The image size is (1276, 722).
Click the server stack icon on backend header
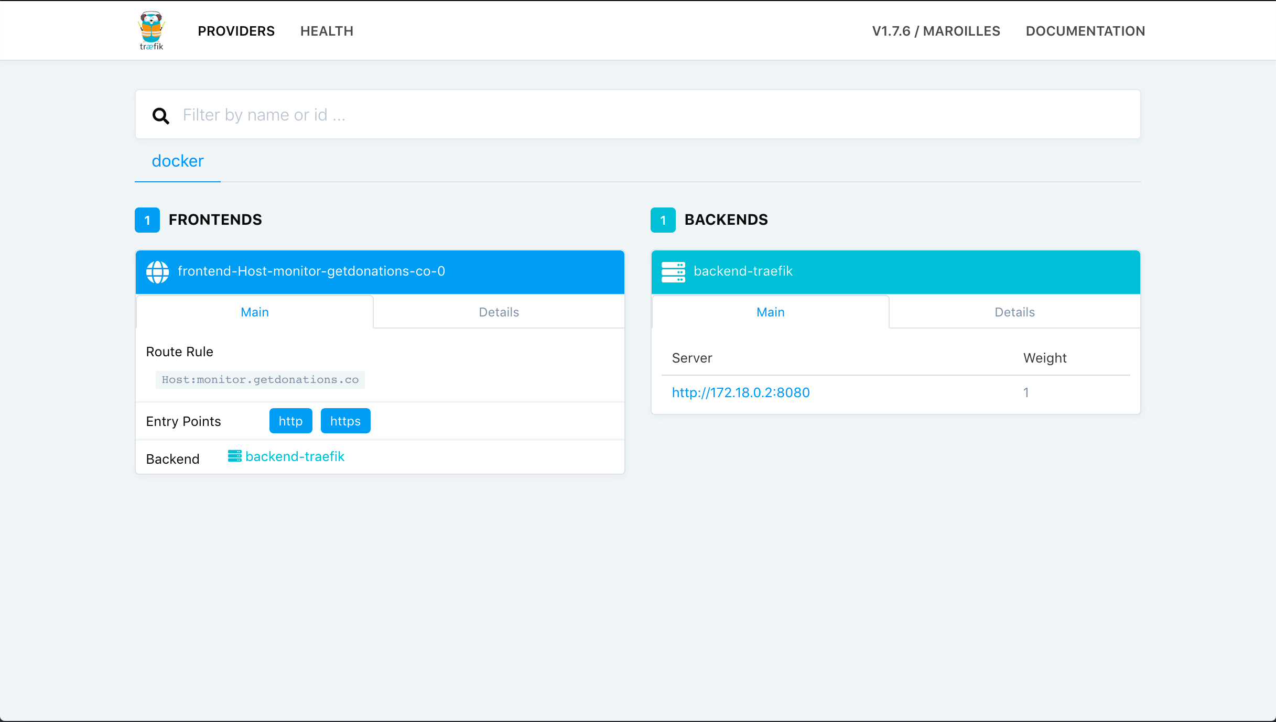673,272
